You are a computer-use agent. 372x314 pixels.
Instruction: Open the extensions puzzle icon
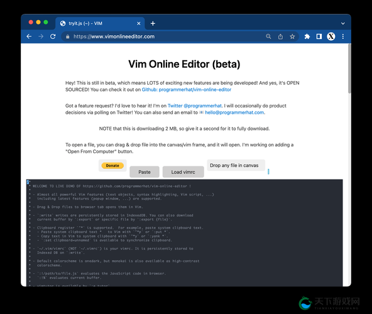coord(307,36)
